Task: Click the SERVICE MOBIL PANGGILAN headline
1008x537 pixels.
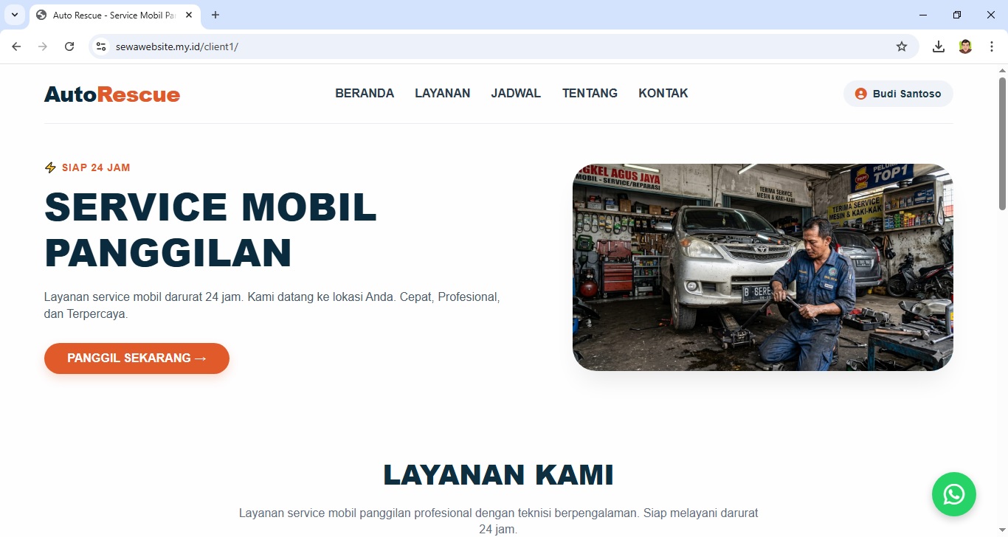Action: (210, 229)
